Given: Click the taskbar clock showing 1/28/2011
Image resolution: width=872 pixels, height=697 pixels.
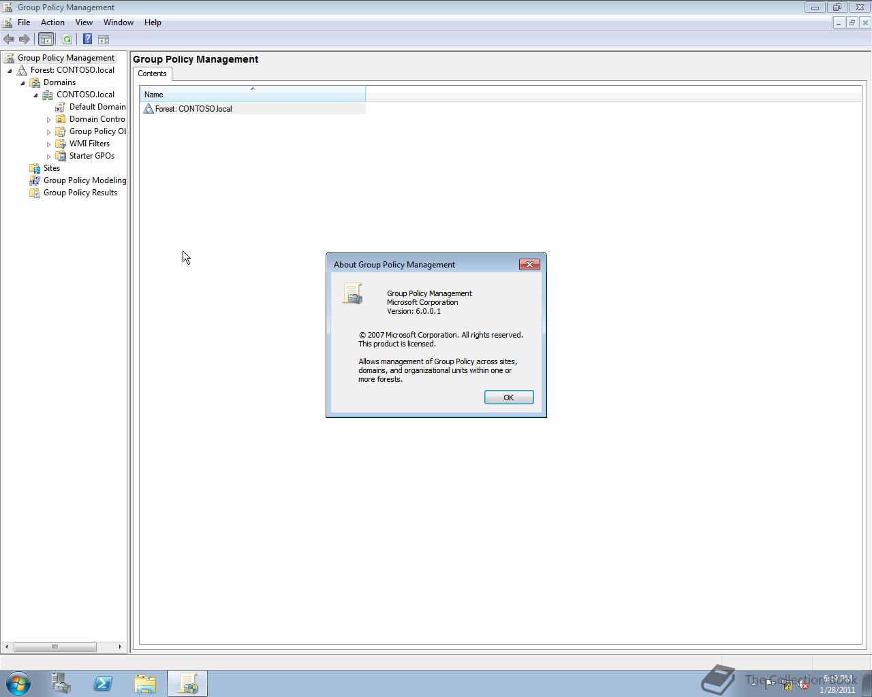Looking at the screenshot, I should [837, 684].
